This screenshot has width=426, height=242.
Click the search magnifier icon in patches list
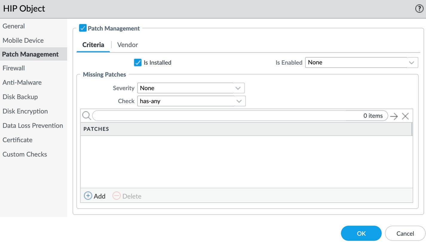[x=86, y=116]
